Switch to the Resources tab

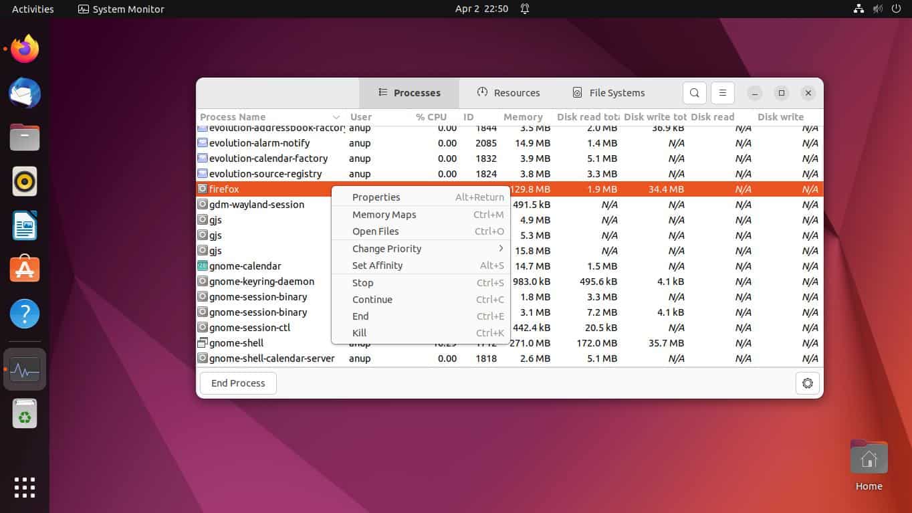tap(509, 93)
